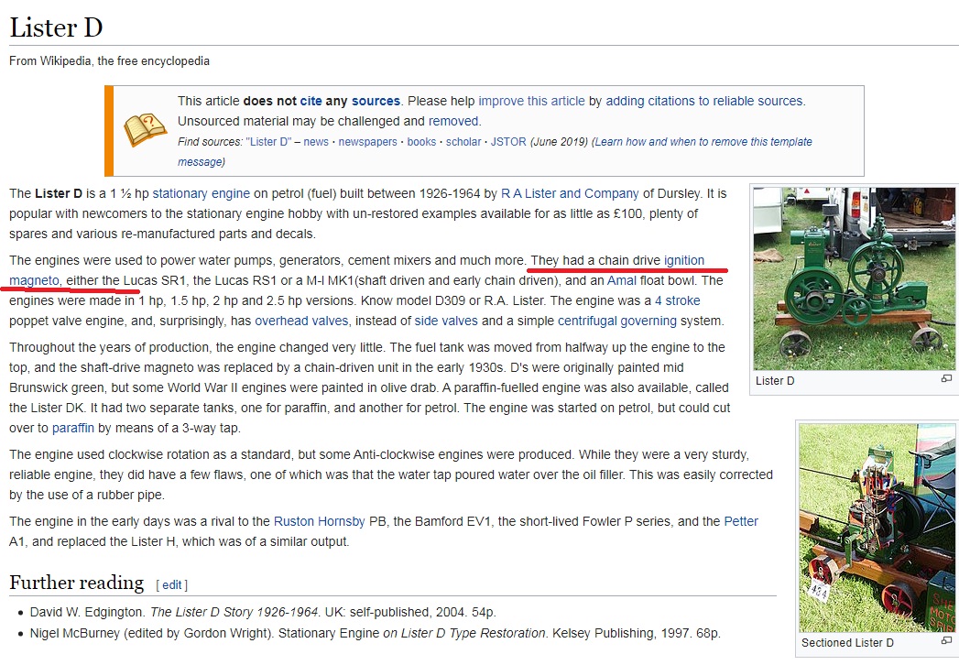Open the 'news' find sources link
This screenshot has height=665, width=959.
pos(316,142)
